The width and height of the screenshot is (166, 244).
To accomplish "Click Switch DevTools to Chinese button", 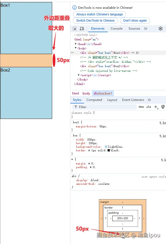I will (x=95, y=21).
